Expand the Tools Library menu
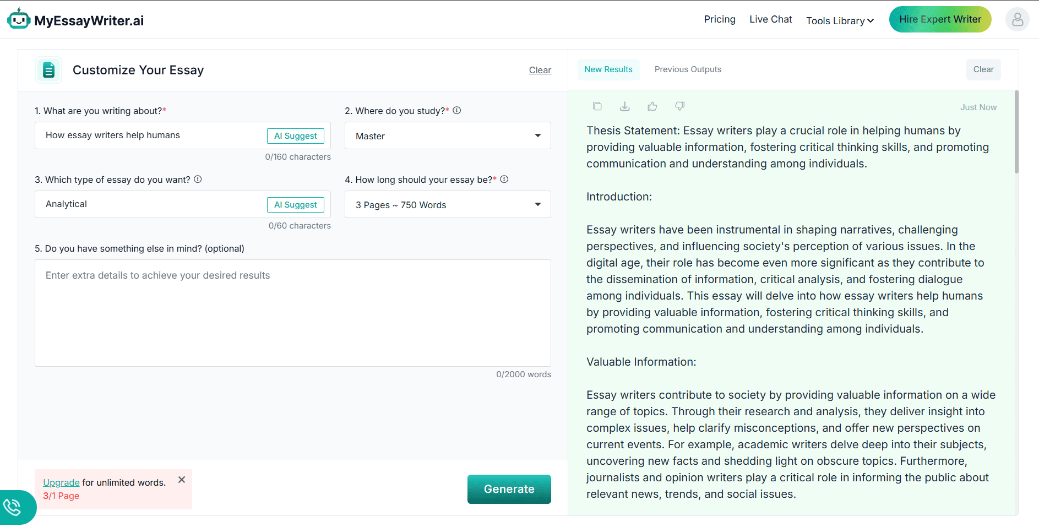 [x=839, y=20]
